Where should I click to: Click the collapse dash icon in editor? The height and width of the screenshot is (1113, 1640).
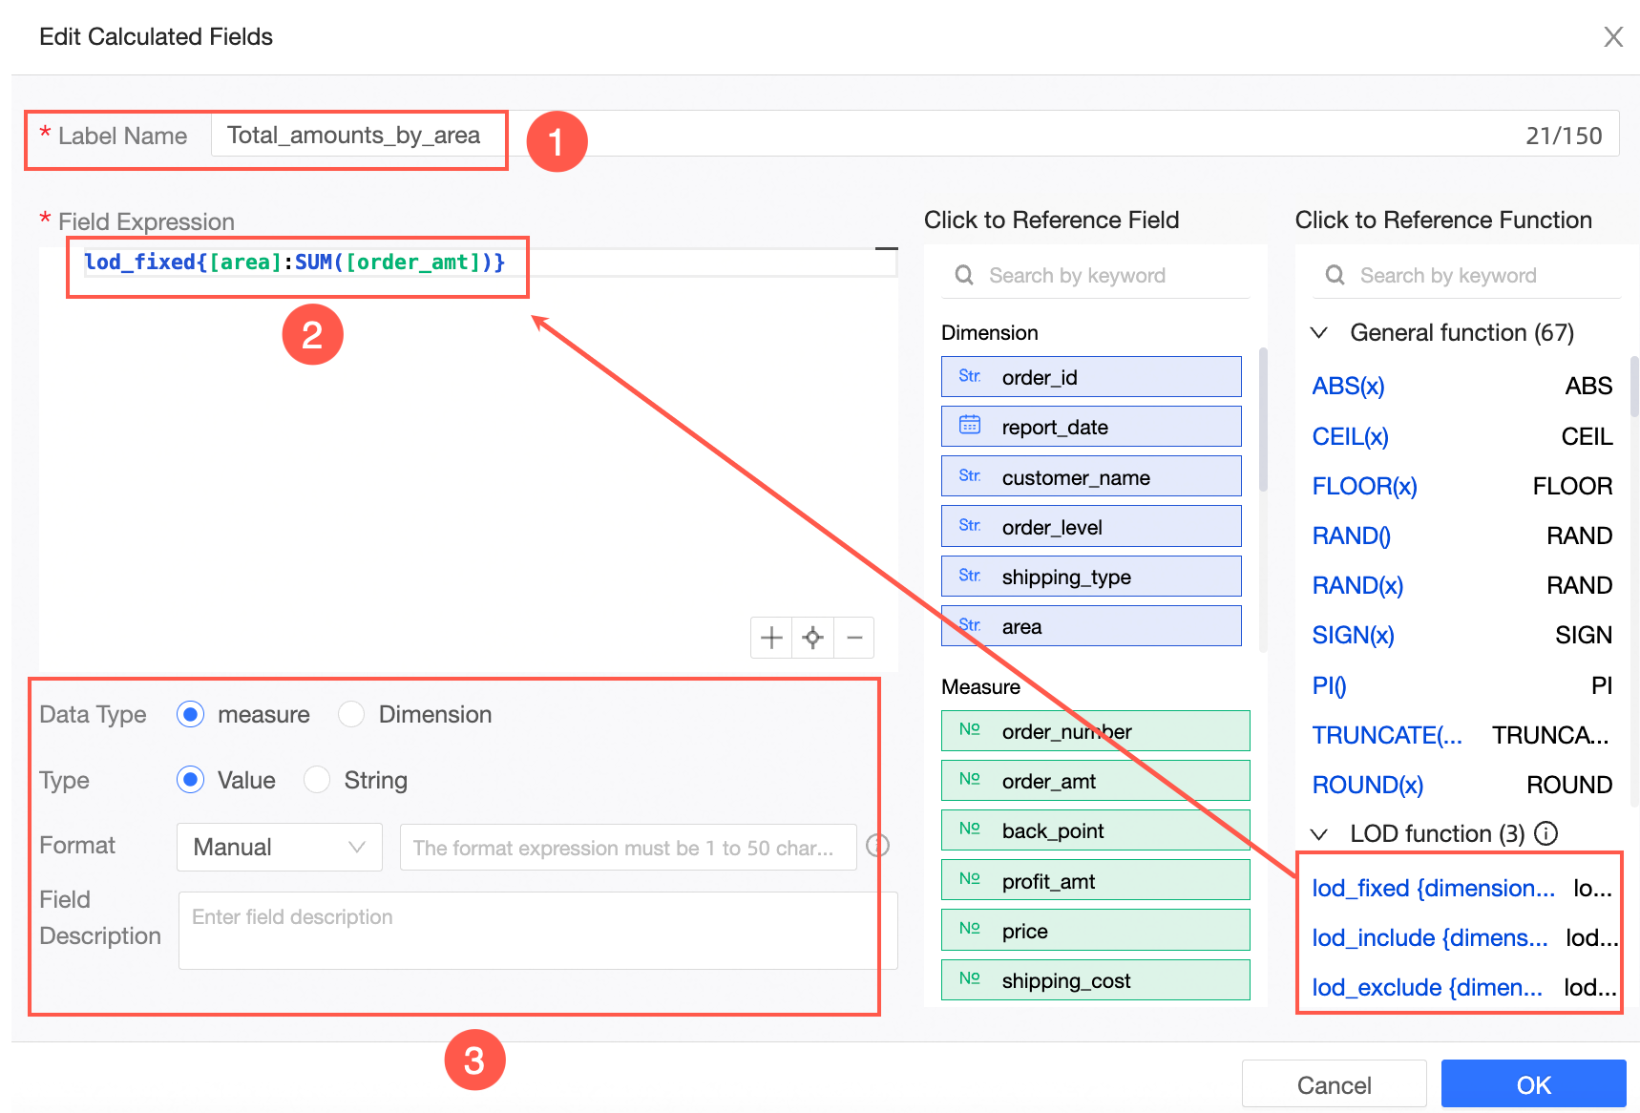887,249
